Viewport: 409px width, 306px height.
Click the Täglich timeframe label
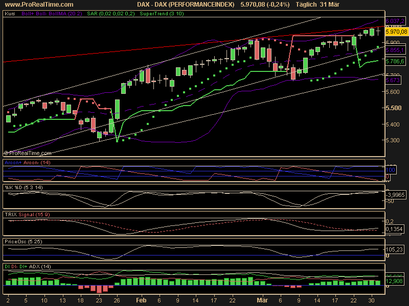[x=306, y=5]
